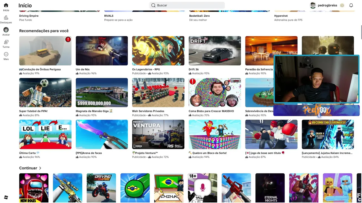Open Eternal Nights in Continuar

click(270, 188)
